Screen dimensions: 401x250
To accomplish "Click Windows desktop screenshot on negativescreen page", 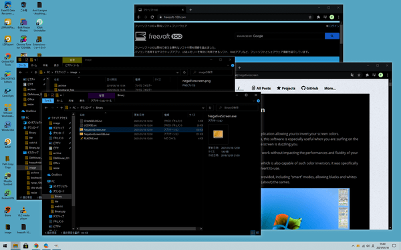I will (x=305, y=209).
